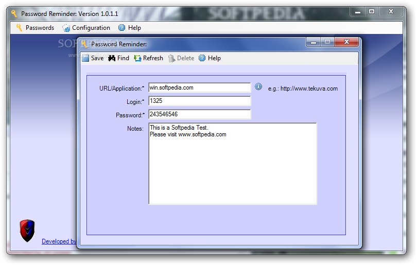Click the Delete trash icon

[x=171, y=58]
